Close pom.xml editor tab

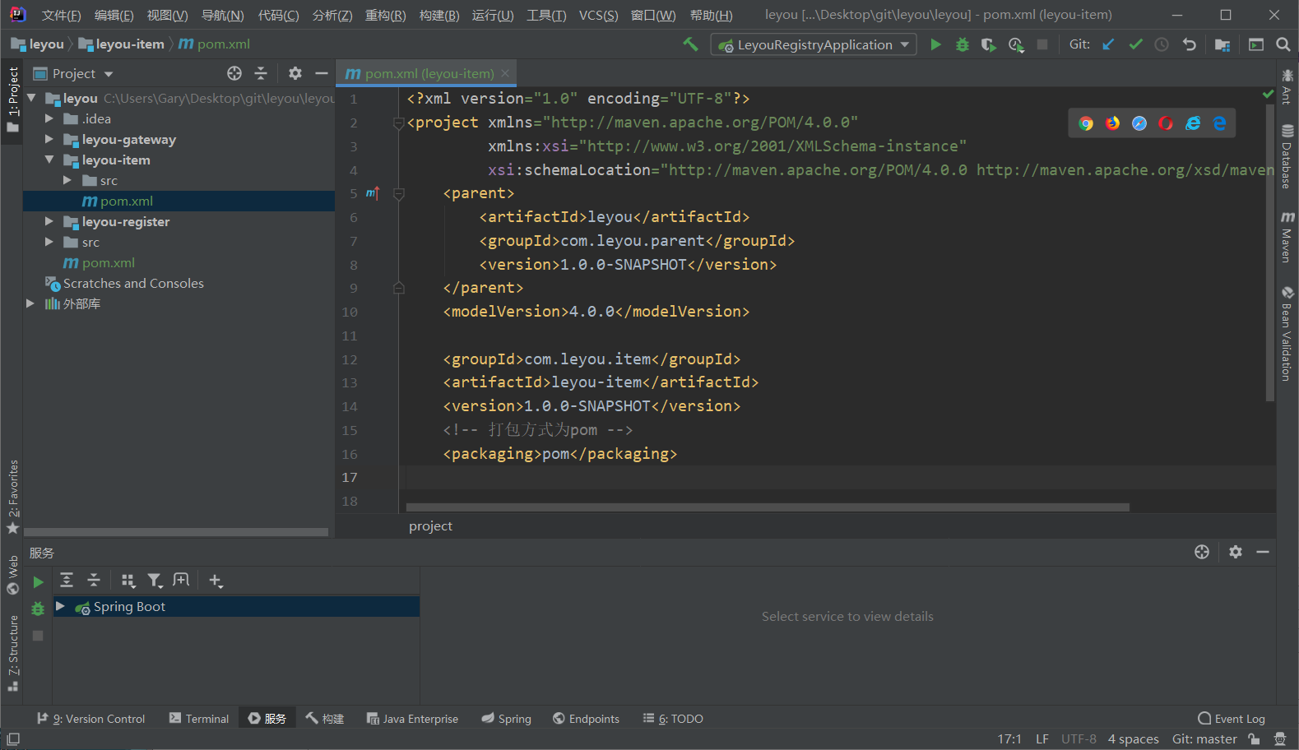point(505,73)
